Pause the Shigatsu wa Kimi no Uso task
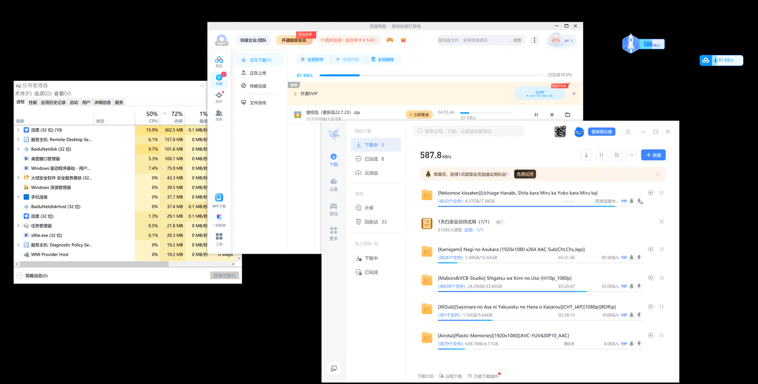The height and width of the screenshot is (384, 758). point(662,278)
